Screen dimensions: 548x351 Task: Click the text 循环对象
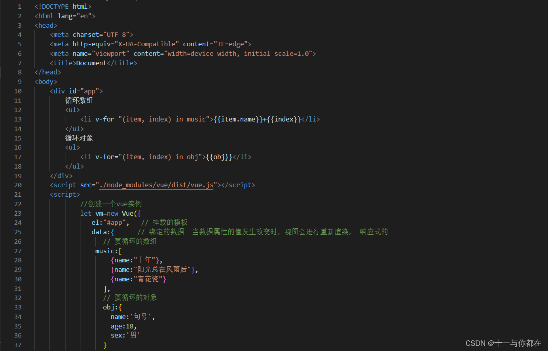[79, 138]
